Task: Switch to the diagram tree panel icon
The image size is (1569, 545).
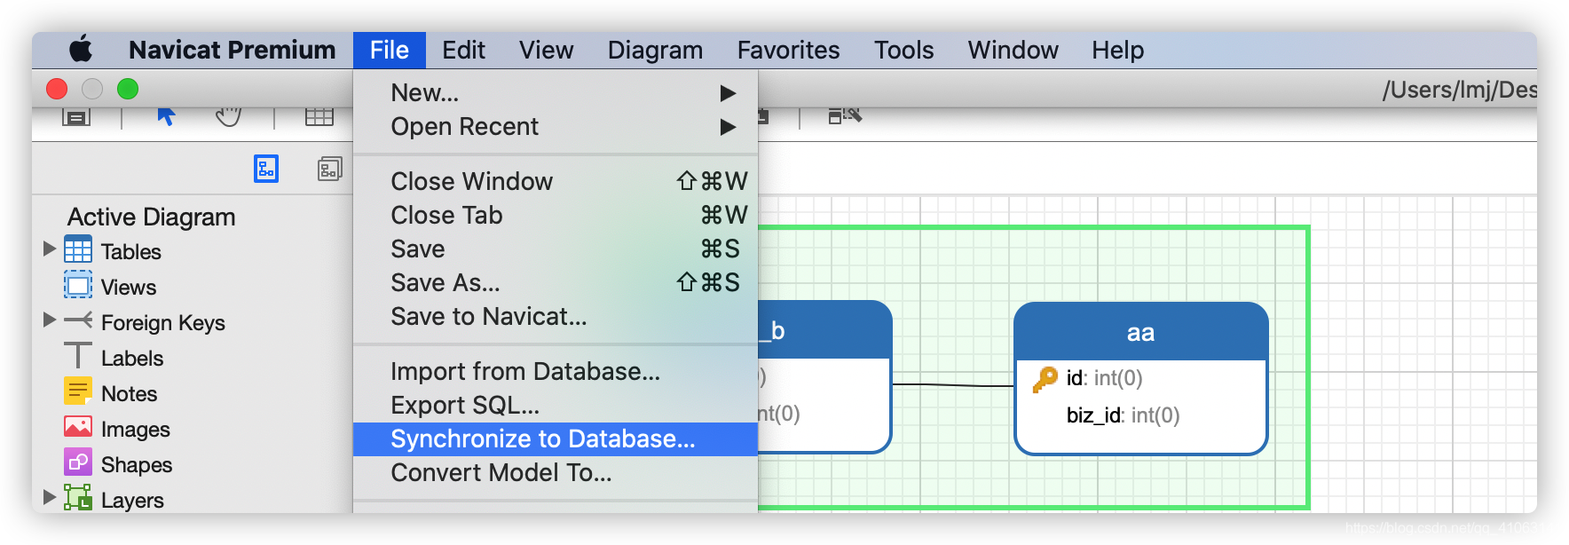Action: point(266,168)
